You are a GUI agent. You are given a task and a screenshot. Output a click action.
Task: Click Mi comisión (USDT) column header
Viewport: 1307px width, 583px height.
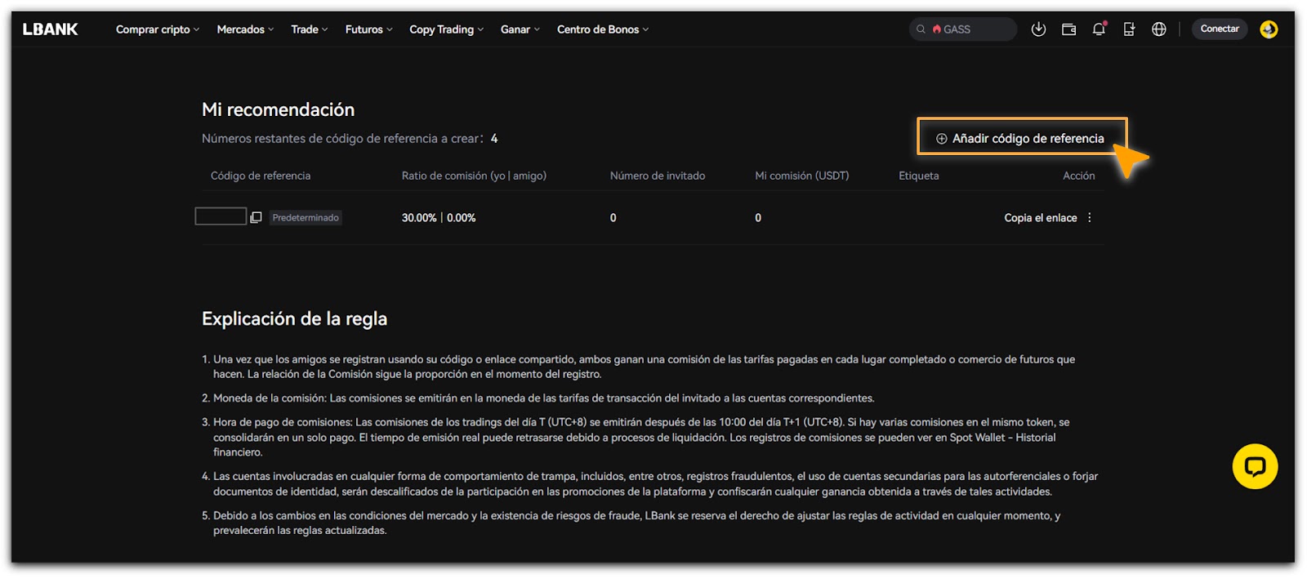click(x=802, y=176)
